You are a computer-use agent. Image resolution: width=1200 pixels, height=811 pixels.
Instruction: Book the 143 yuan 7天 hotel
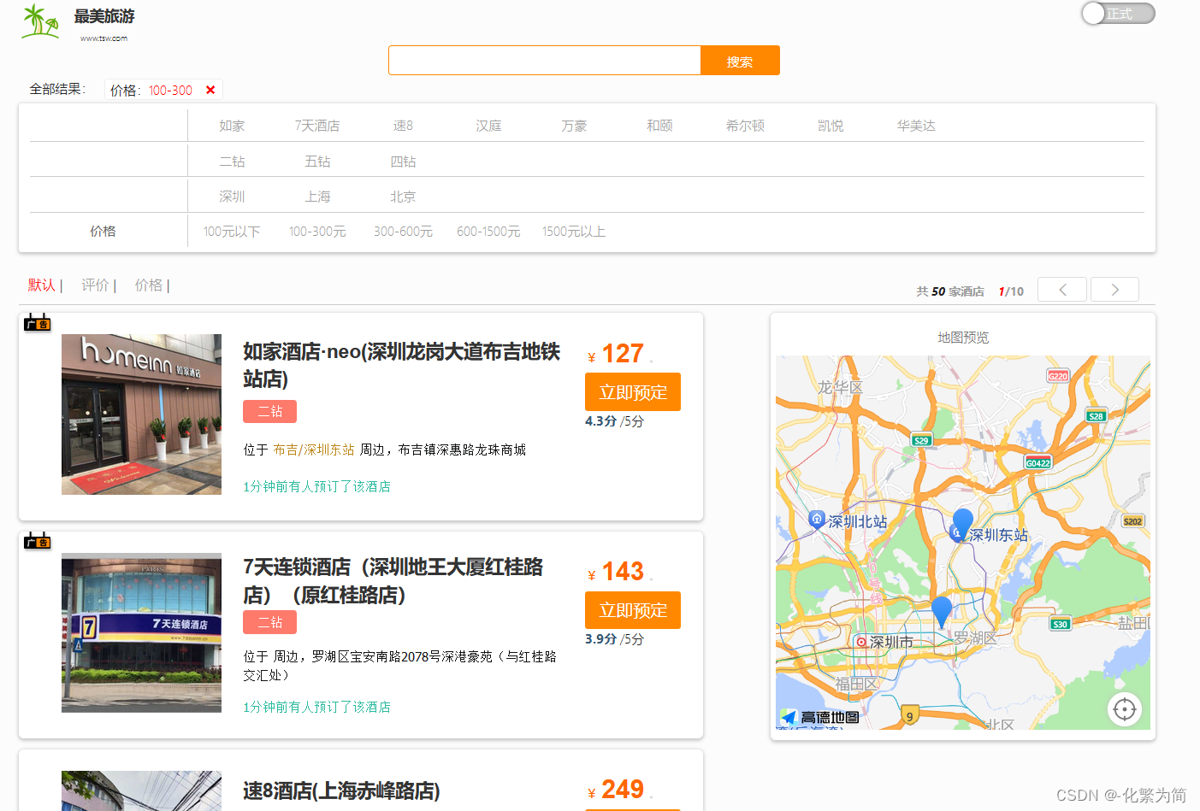point(633,610)
